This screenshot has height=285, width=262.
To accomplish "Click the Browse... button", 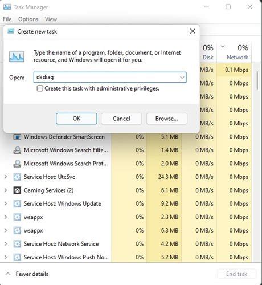I will (167, 119).
